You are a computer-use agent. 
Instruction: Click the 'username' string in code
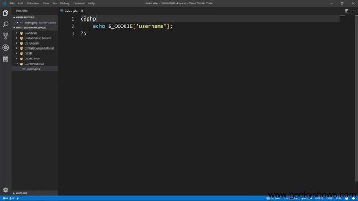tap(151, 26)
